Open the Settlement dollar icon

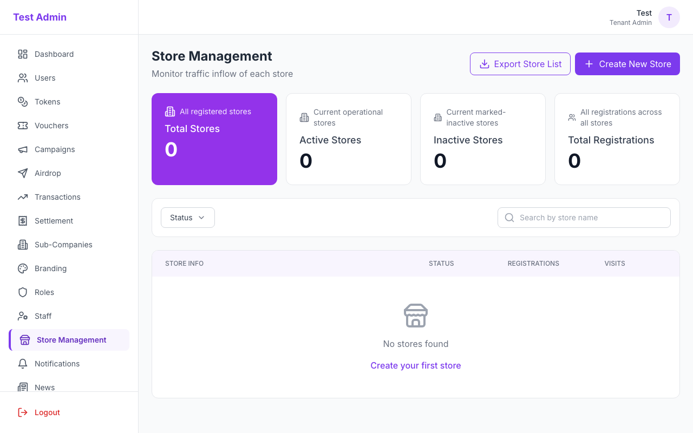point(22,221)
